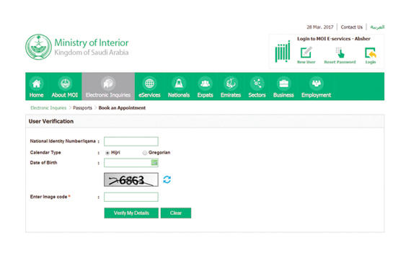Open the Sectors network icon
411x261 pixels.
point(257,84)
